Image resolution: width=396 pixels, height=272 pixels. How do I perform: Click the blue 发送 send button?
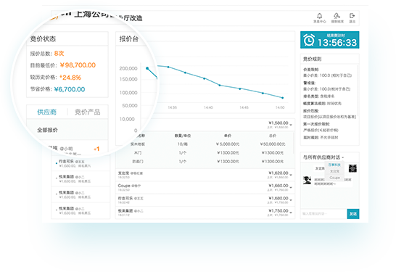352,214
